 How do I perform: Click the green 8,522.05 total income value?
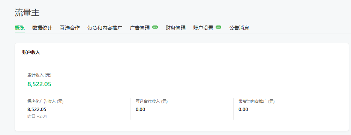click(39, 84)
